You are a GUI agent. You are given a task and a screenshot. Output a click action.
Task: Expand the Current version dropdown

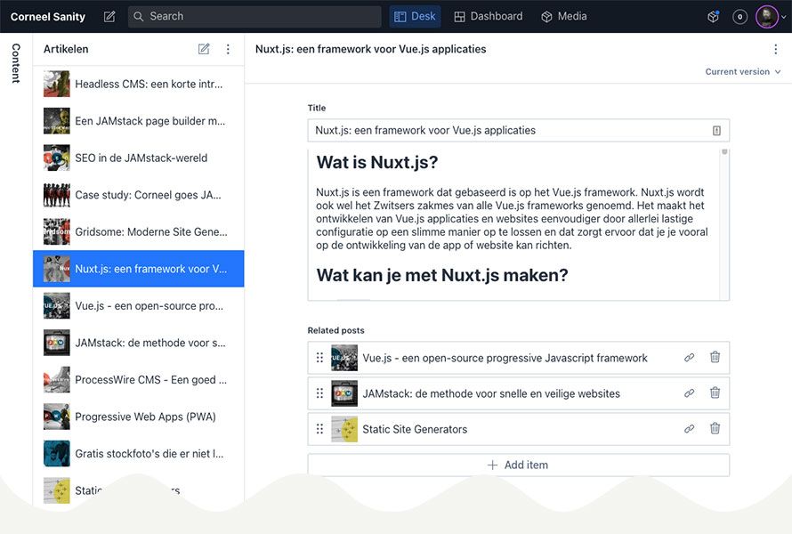[x=742, y=72]
